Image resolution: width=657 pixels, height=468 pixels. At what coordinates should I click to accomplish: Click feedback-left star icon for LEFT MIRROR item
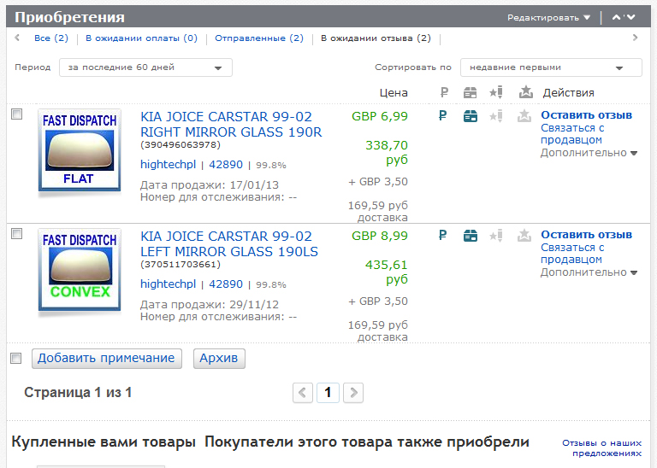(x=496, y=237)
